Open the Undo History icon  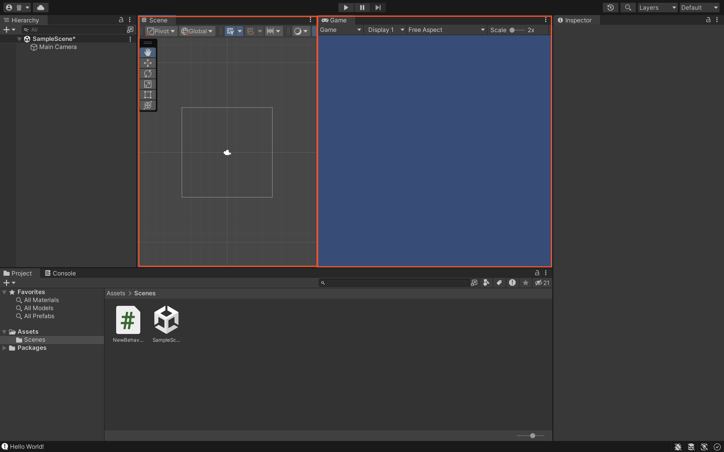(x=610, y=8)
